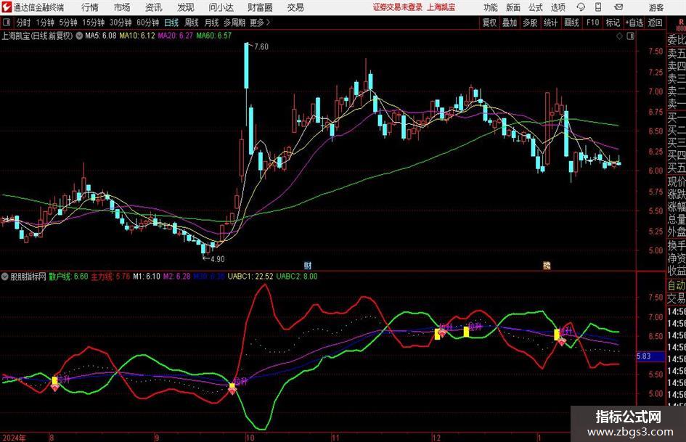Open the customer service headset icon
The height and width of the screenshot is (442, 686).
(x=581, y=7)
